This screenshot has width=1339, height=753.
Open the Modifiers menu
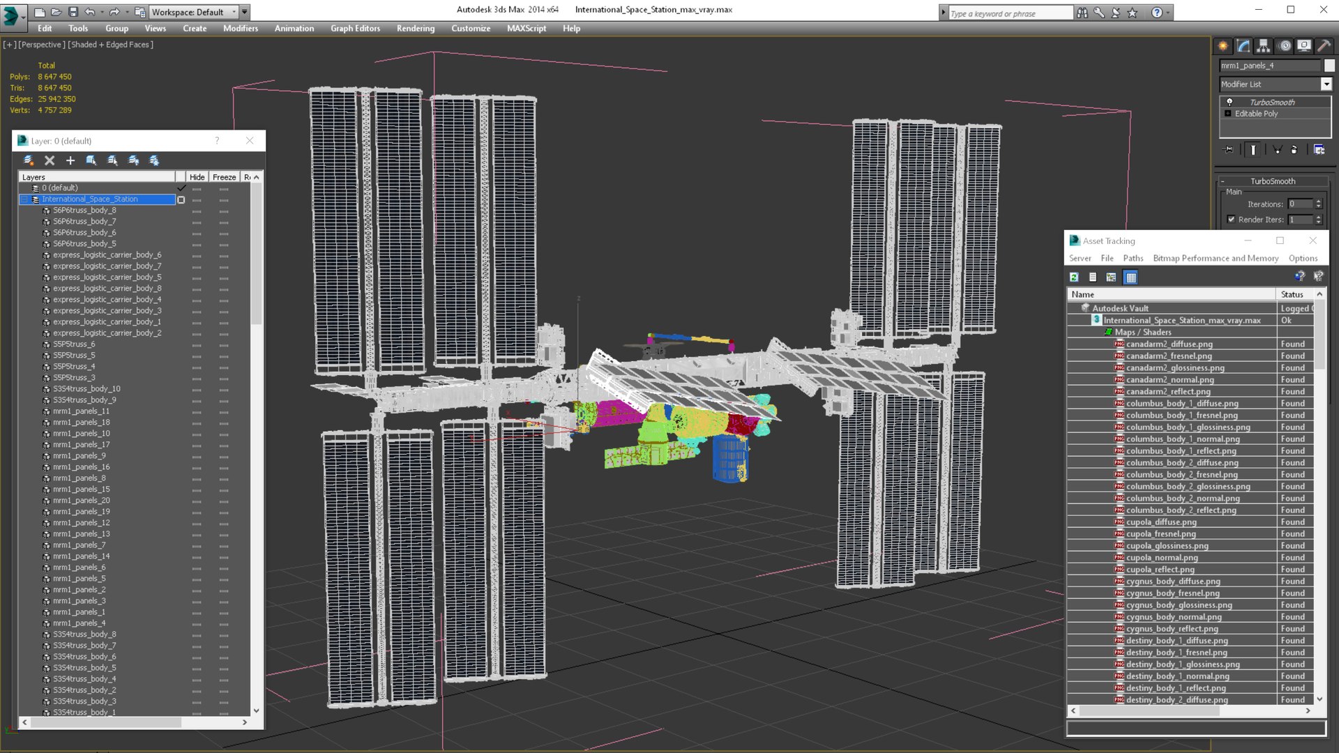(241, 29)
